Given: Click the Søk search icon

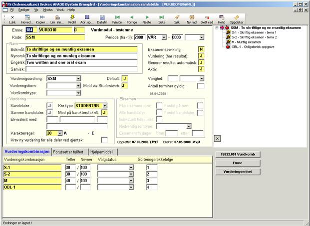Looking at the screenshot, I should pos(177,19).
